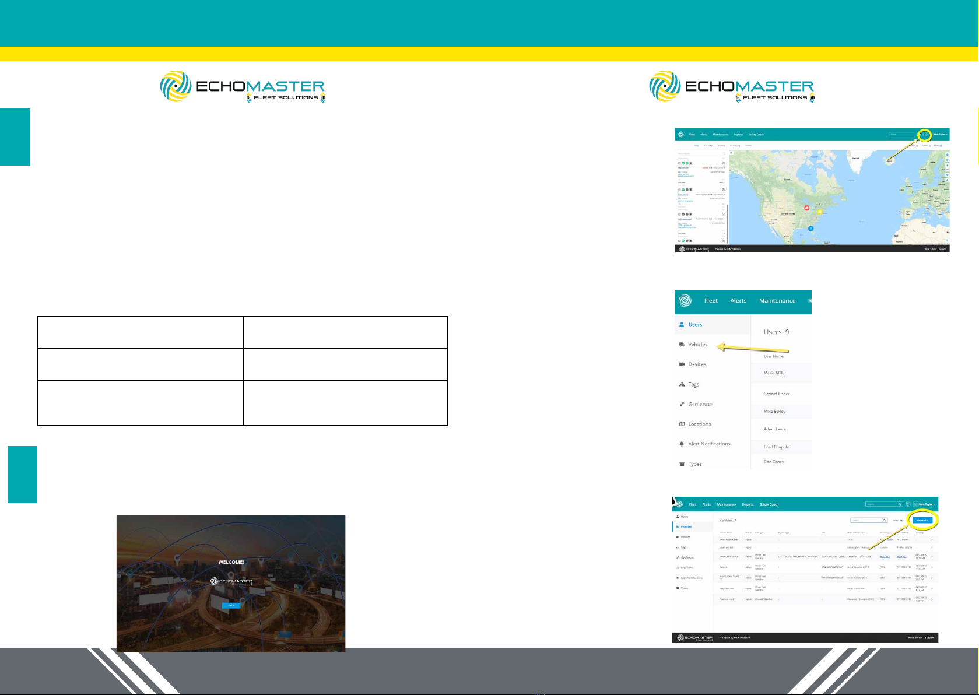Click the Tags hierarchy icon in the middle sidebar

(682, 384)
